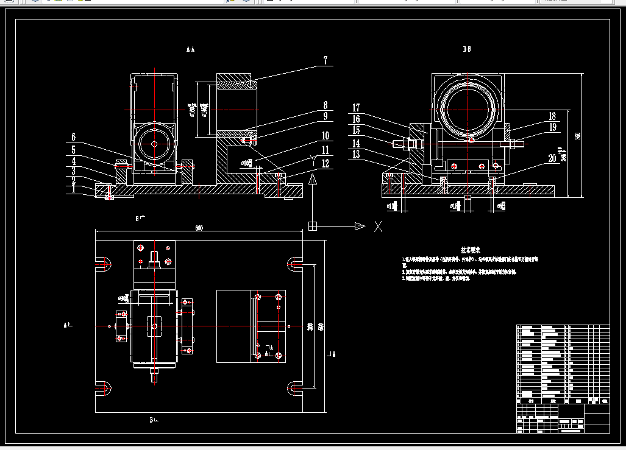Select part callout number 17
626x450 pixels.
(356, 108)
